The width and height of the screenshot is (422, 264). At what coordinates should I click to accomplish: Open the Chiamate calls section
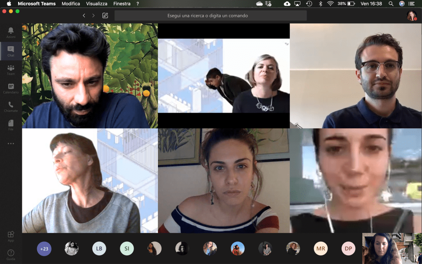pyautogui.click(x=11, y=107)
